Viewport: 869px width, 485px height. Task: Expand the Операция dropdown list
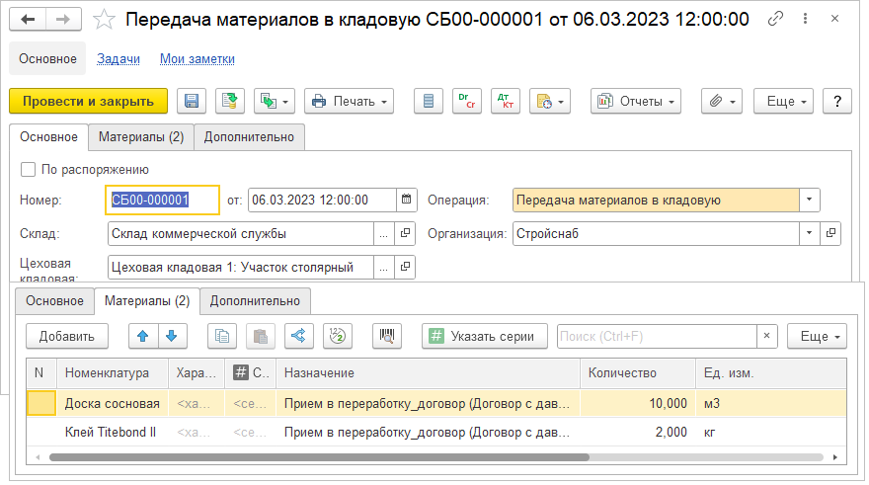pos(809,200)
